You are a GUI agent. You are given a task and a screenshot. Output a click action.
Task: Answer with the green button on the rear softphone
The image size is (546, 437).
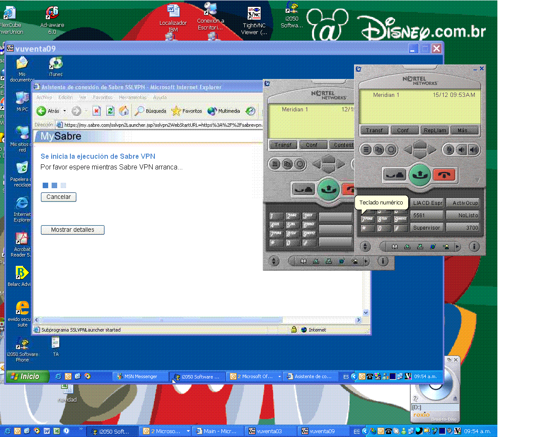pyautogui.click(x=328, y=189)
